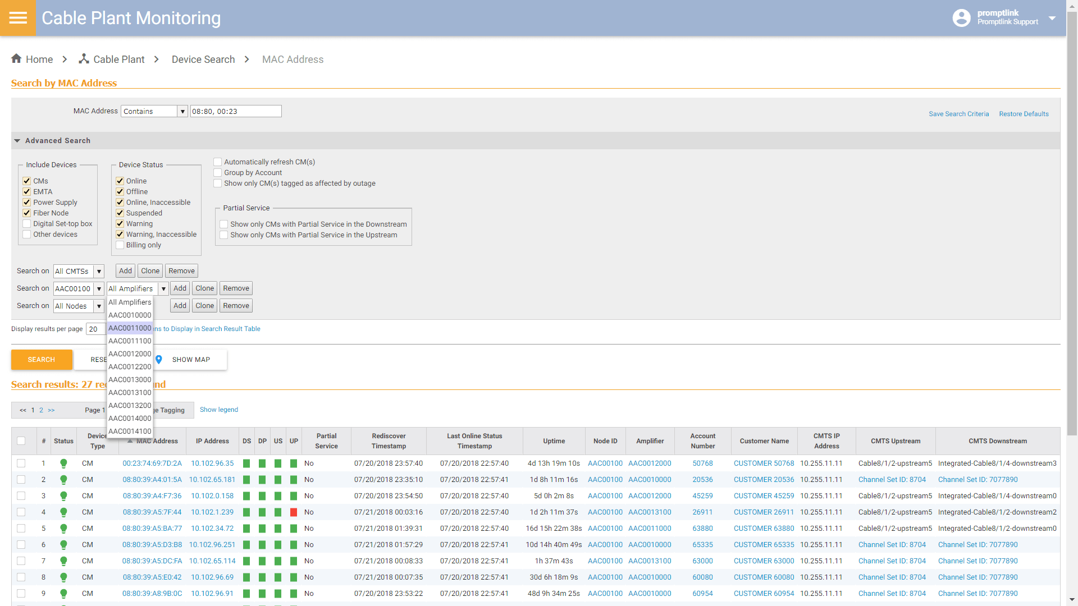The height and width of the screenshot is (606, 1078).
Task: Collapse the Advanced Search section
Action: (x=17, y=141)
